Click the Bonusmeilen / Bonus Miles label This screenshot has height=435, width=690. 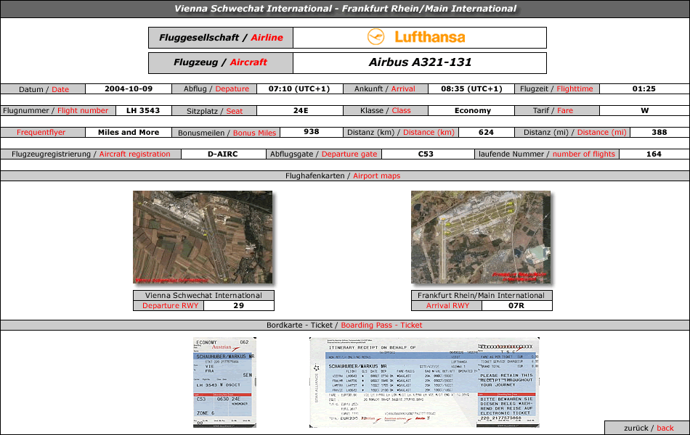(x=226, y=133)
